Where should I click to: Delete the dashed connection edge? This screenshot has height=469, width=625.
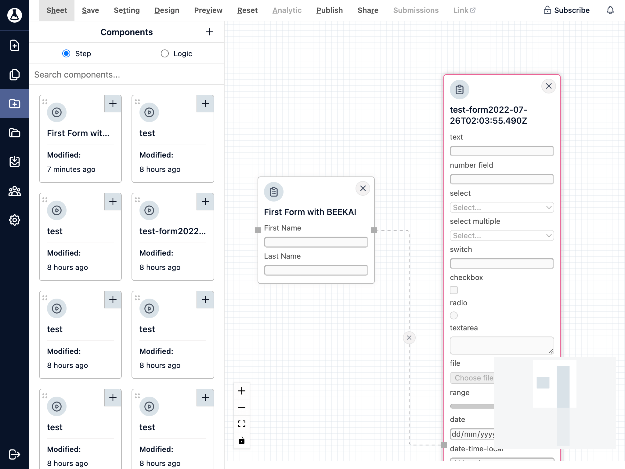point(409,338)
